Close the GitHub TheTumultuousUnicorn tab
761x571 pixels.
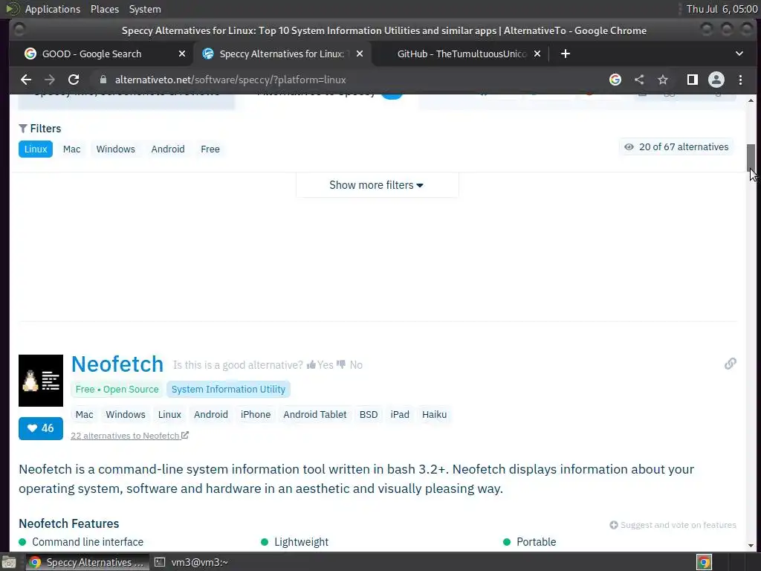(537, 54)
